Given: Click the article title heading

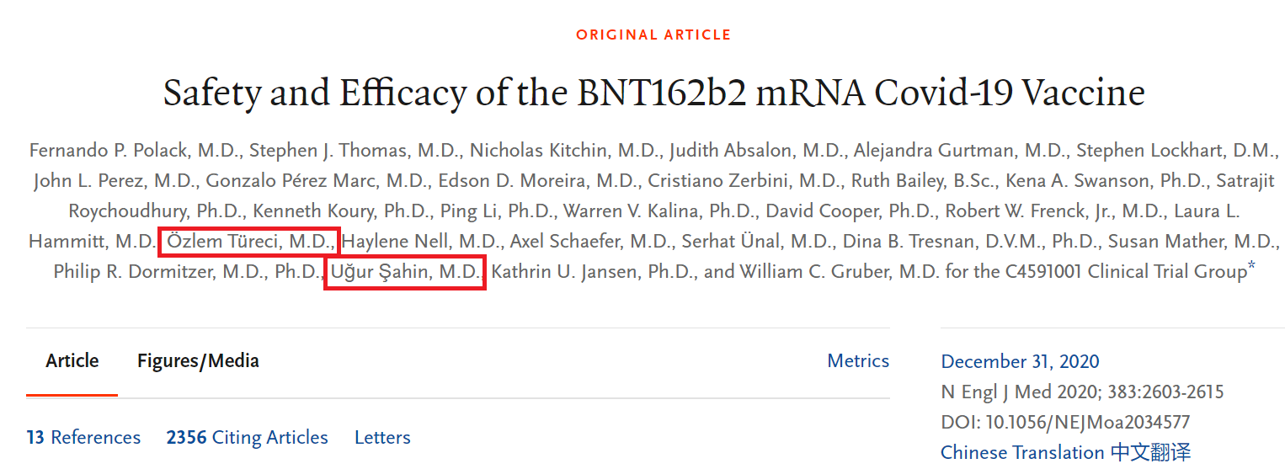Looking at the screenshot, I should coord(653,92).
